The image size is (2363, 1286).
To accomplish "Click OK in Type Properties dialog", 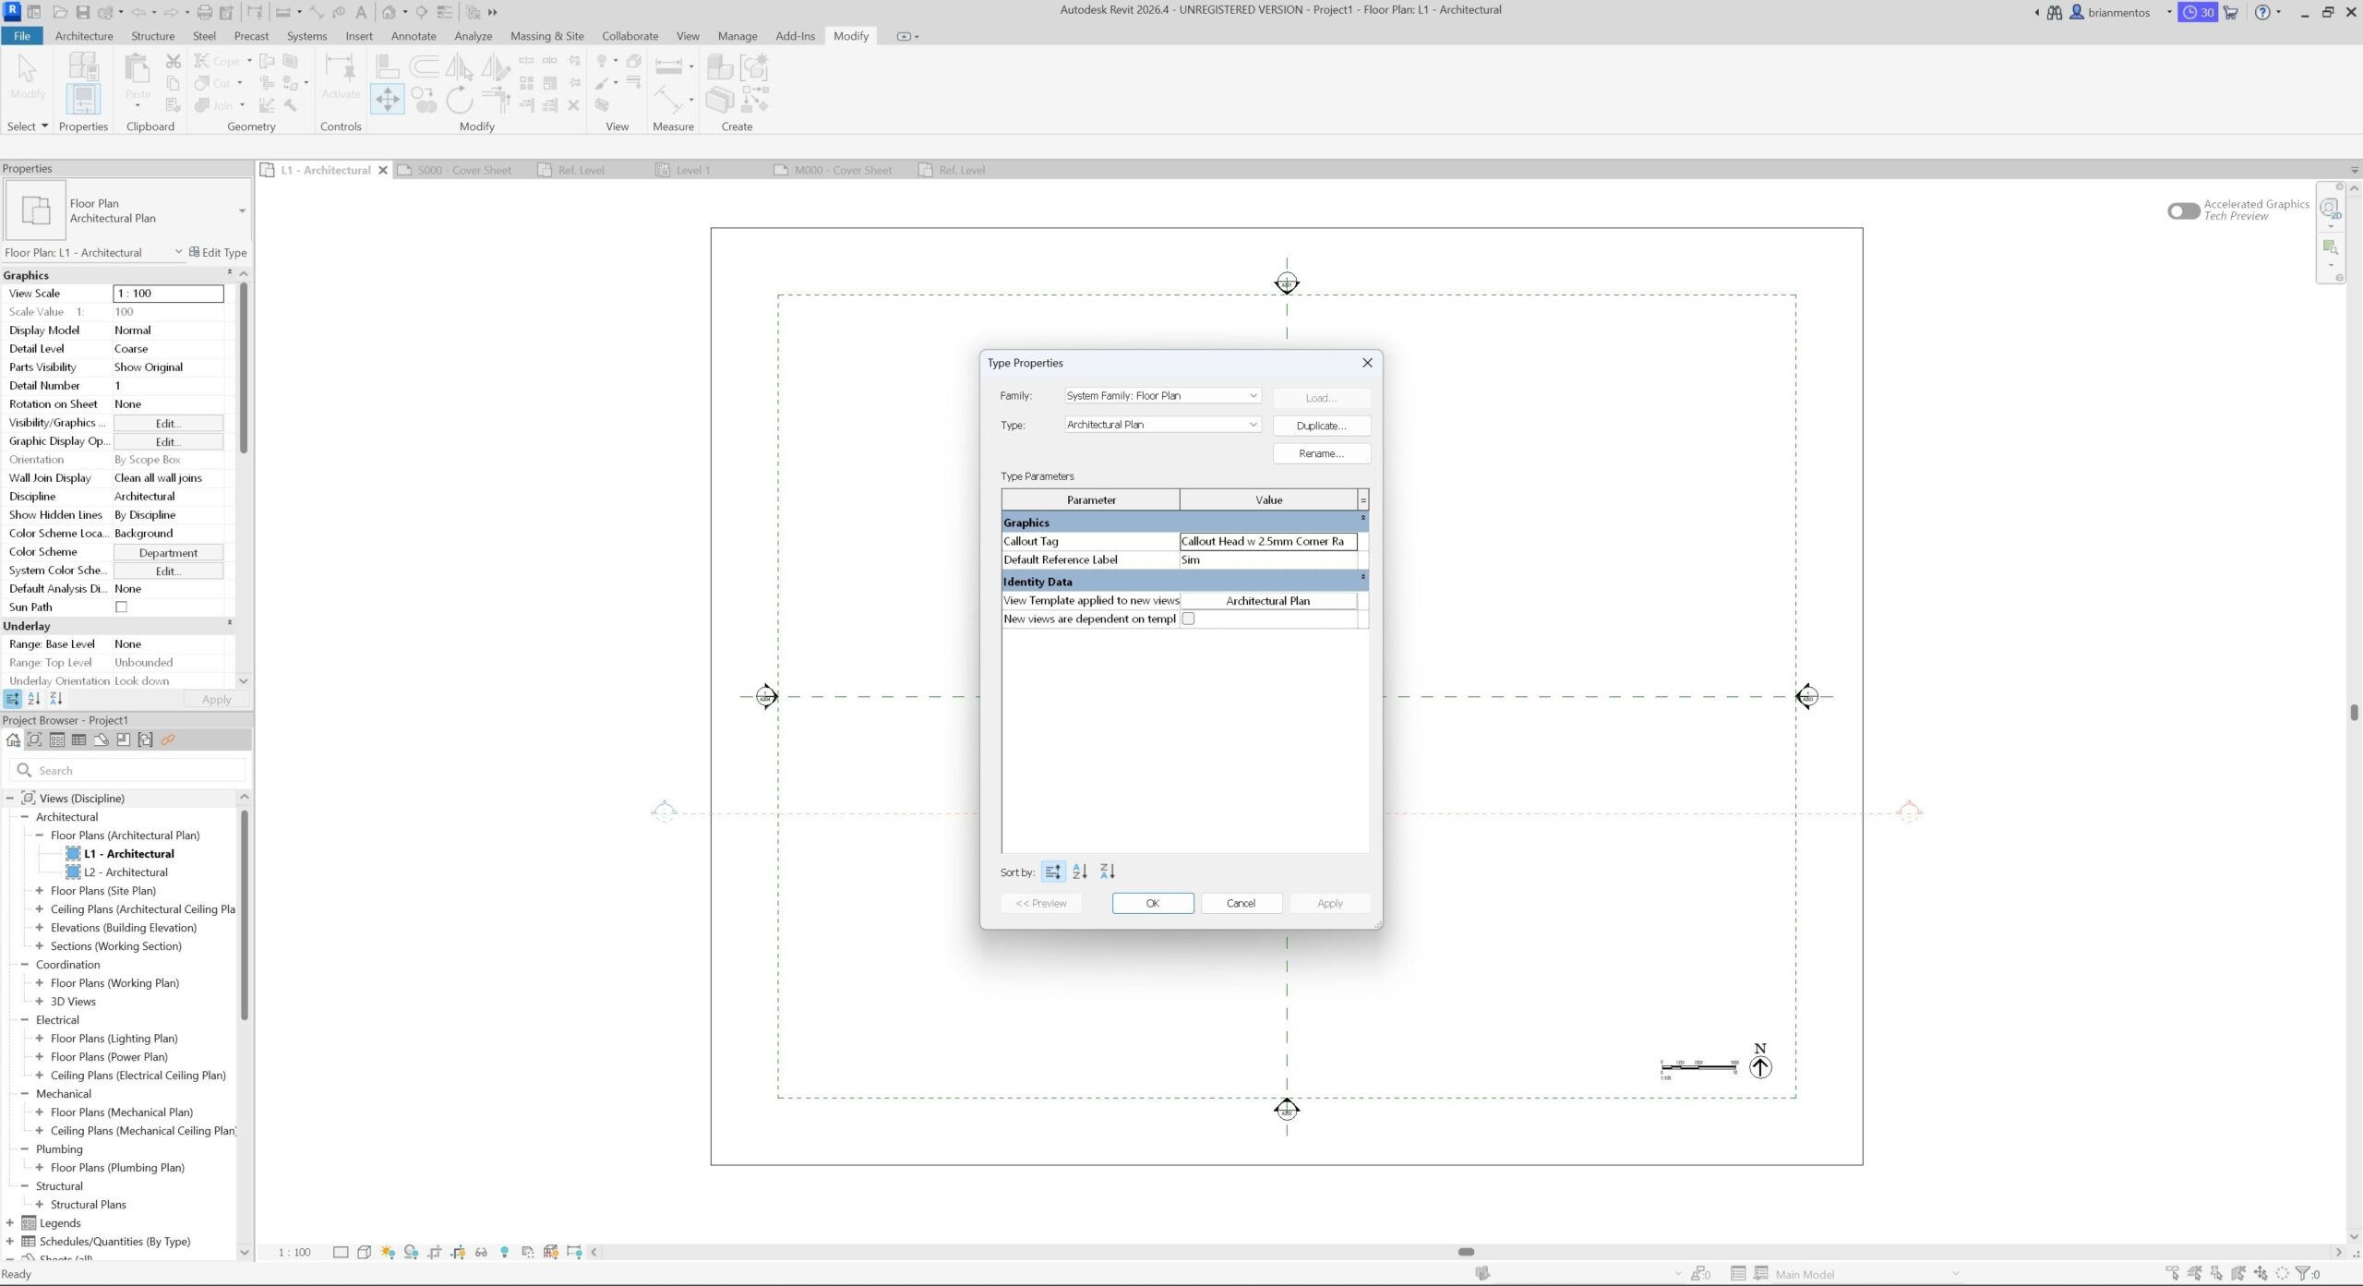I will pyautogui.click(x=1153, y=903).
